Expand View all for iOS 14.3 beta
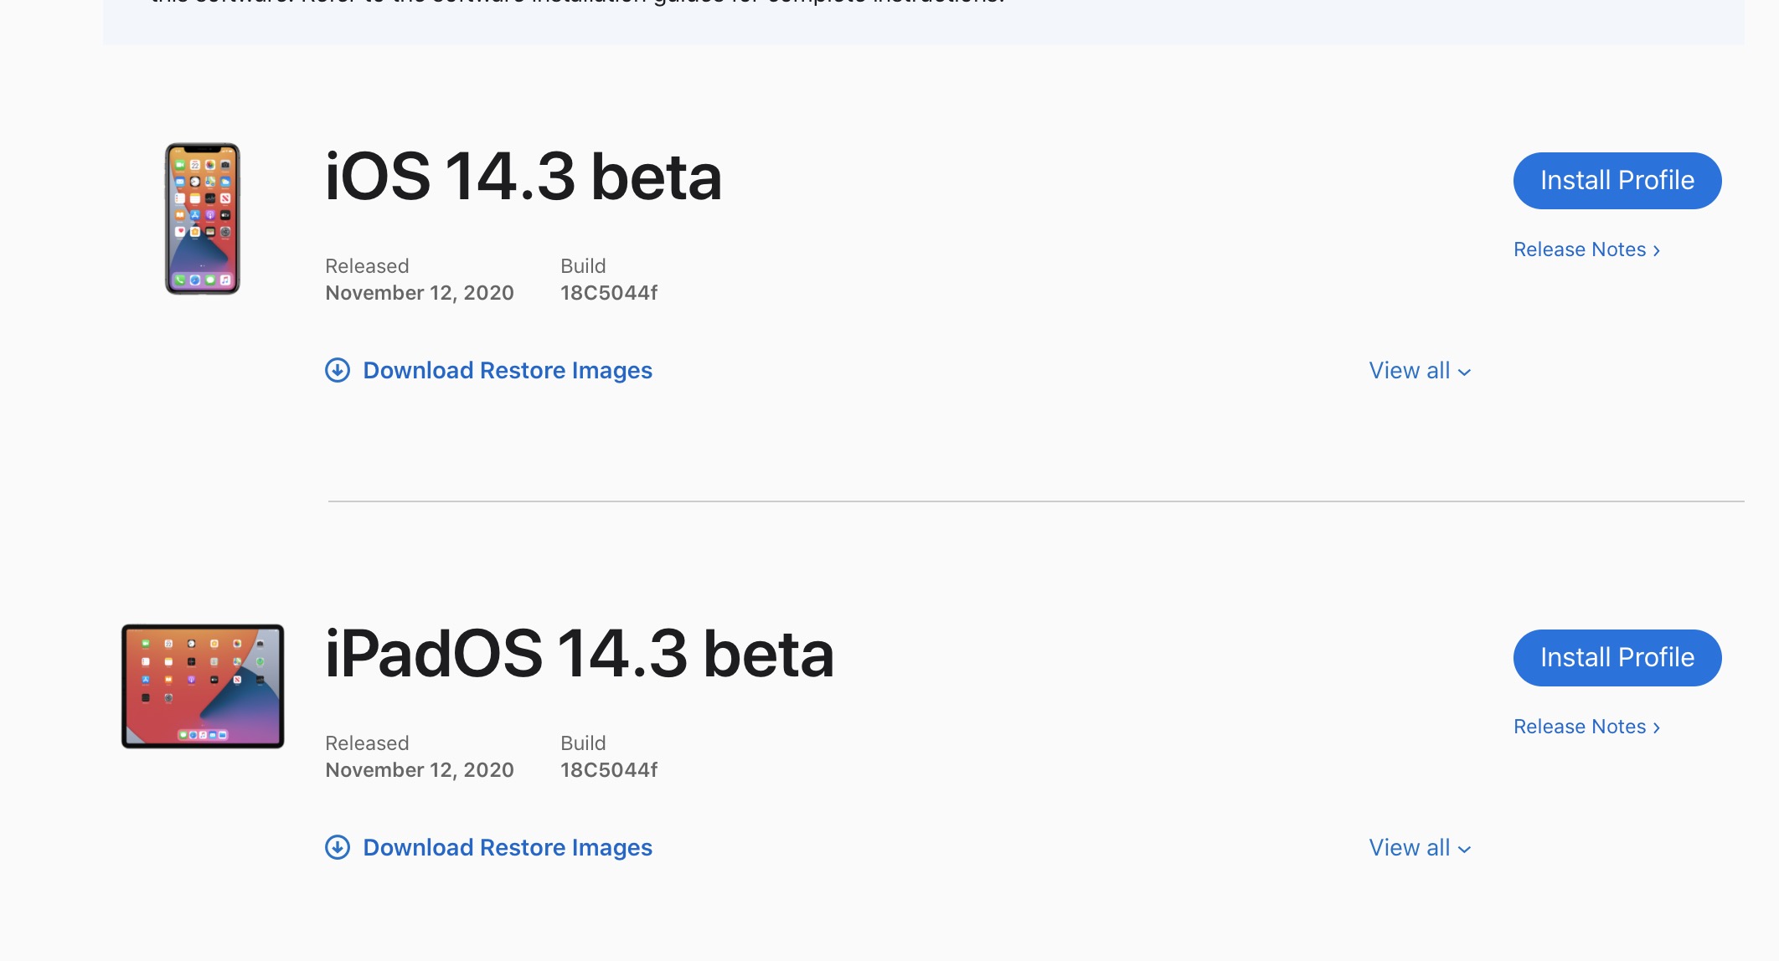The height and width of the screenshot is (961, 1779). pyautogui.click(x=1420, y=371)
